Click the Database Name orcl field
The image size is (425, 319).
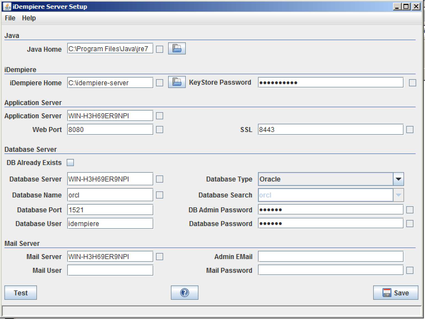[110, 195]
